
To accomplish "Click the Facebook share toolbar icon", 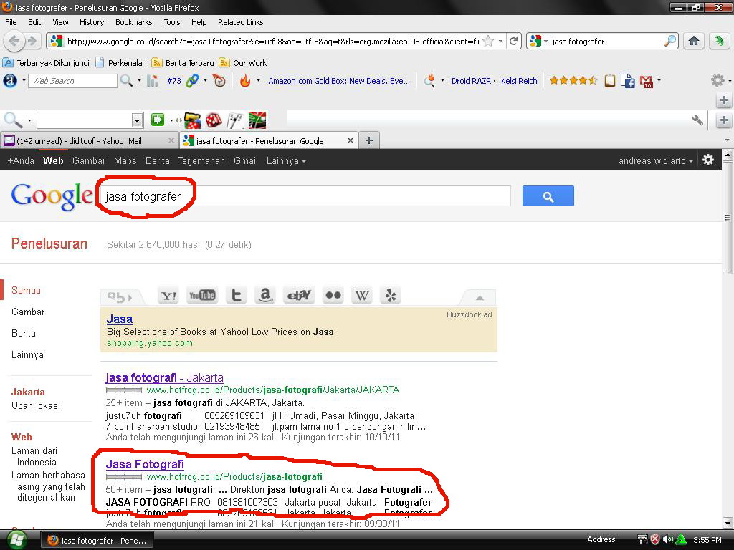I will click(x=627, y=81).
